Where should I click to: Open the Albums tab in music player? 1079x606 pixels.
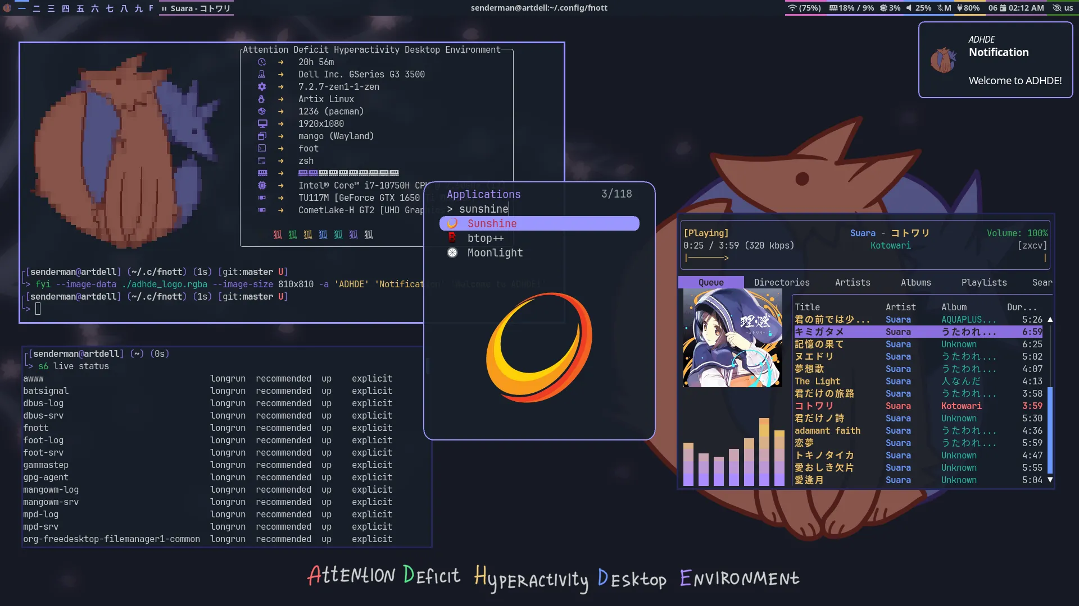[x=916, y=282]
